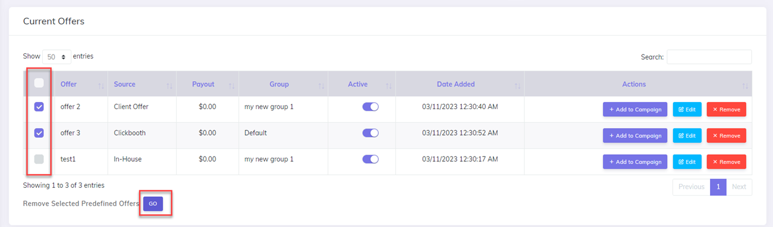Sort table by Active column

(362, 84)
